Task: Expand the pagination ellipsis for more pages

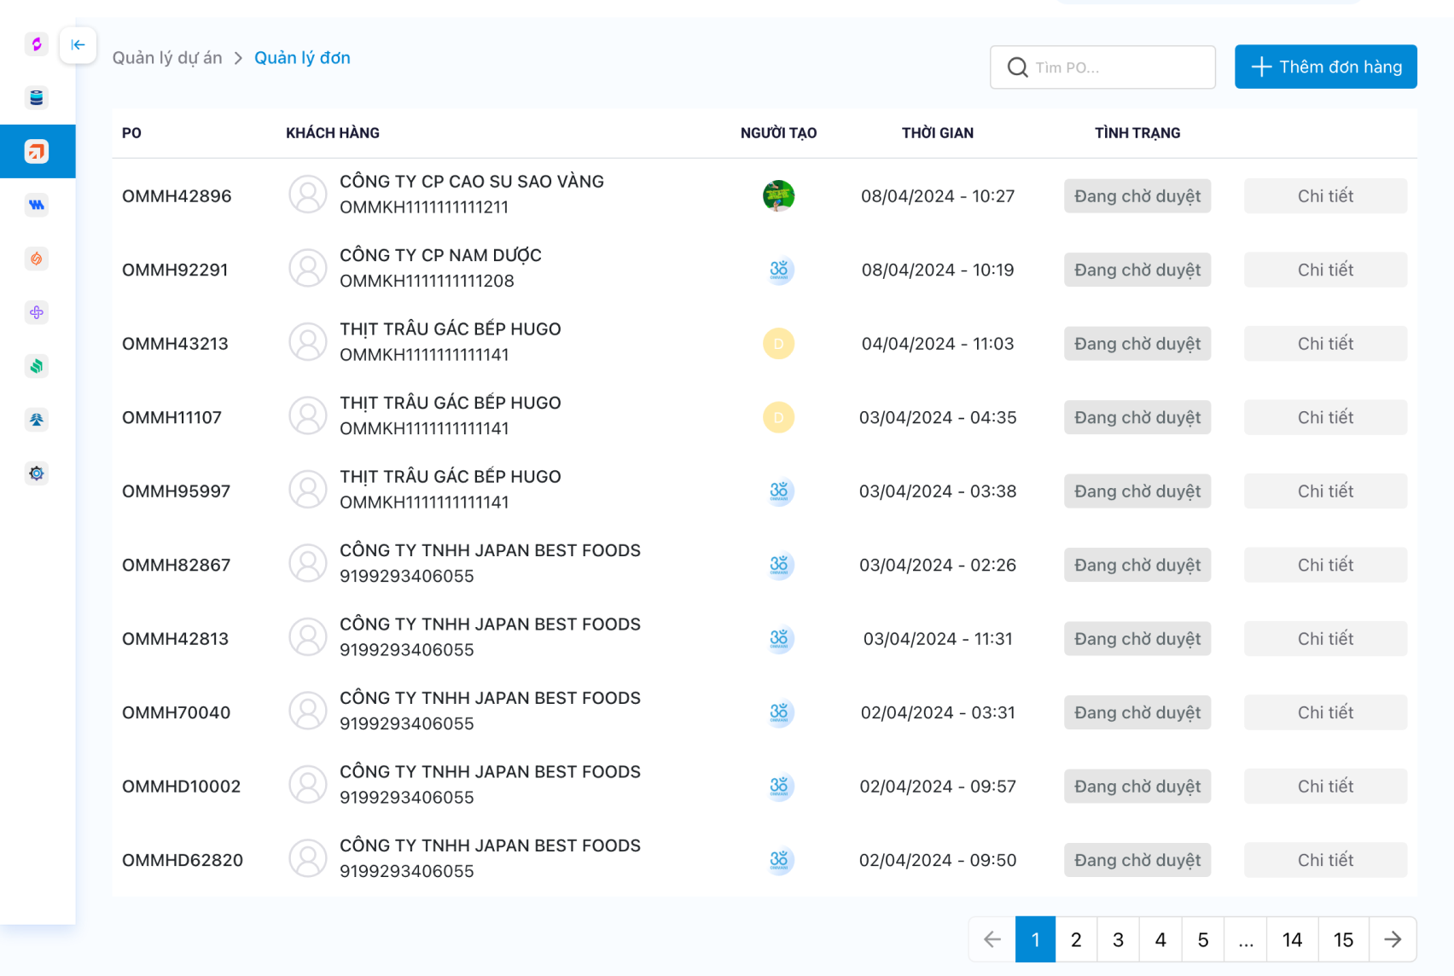Action: tap(1246, 939)
